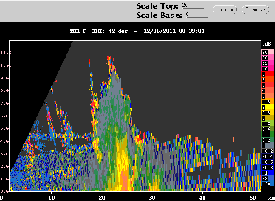This screenshot has height=201, width=275.
Task: Click the 2.5 dB legend label
Action: coord(266,102)
